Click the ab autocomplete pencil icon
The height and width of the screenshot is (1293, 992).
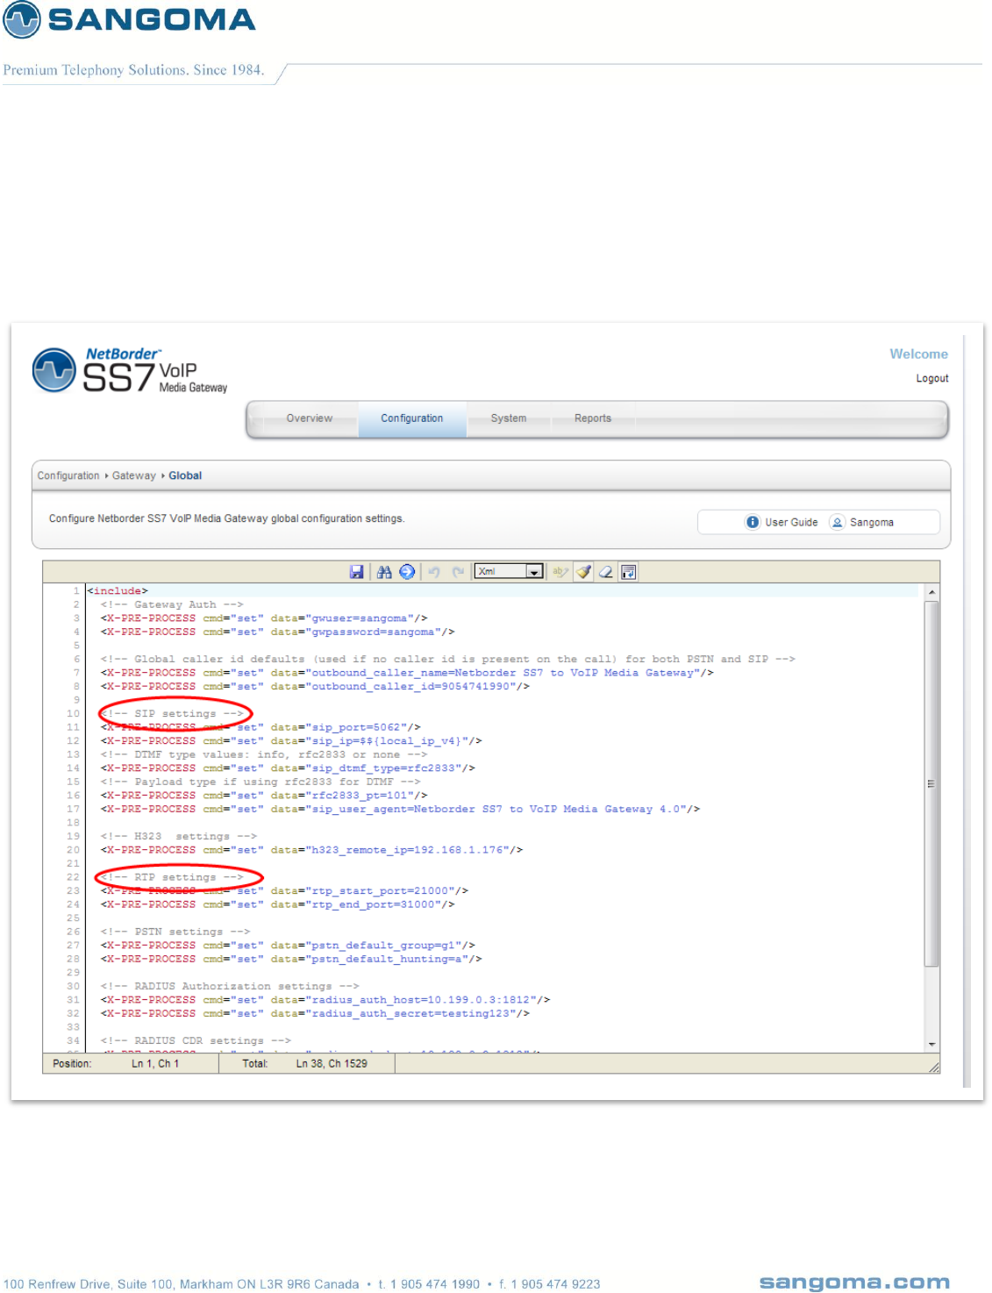560,572
